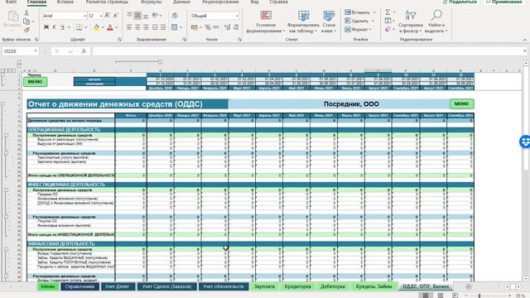Click the Name Box showing O226
This screenshot has height=298, width=530.
tap(20, 51)
